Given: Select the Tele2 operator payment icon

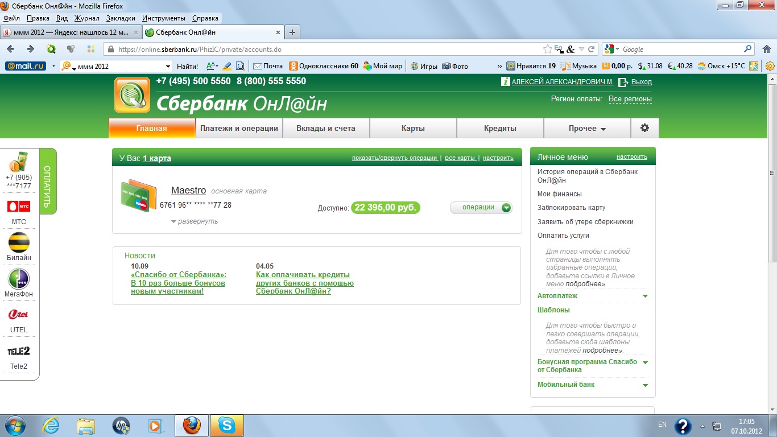Looking at the screenshot, I should pos(19,351).
